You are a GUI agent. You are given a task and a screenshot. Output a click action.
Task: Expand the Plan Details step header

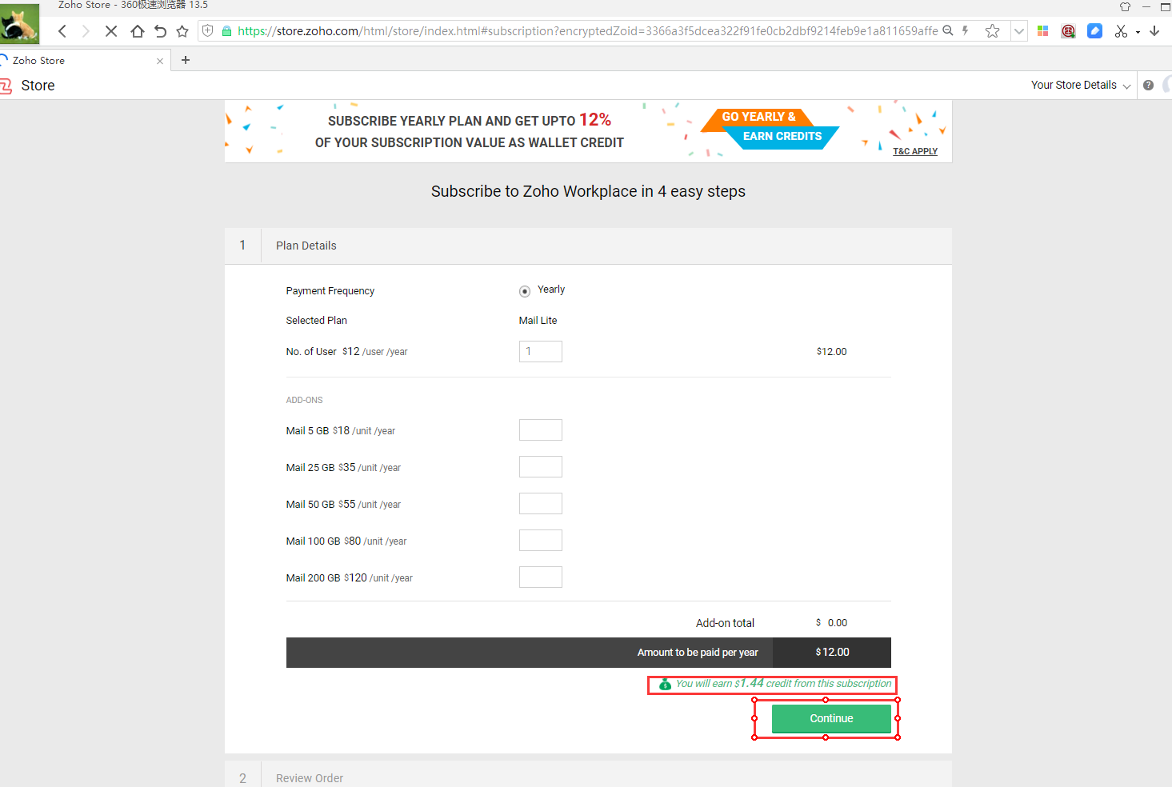(x=588, y=246)
